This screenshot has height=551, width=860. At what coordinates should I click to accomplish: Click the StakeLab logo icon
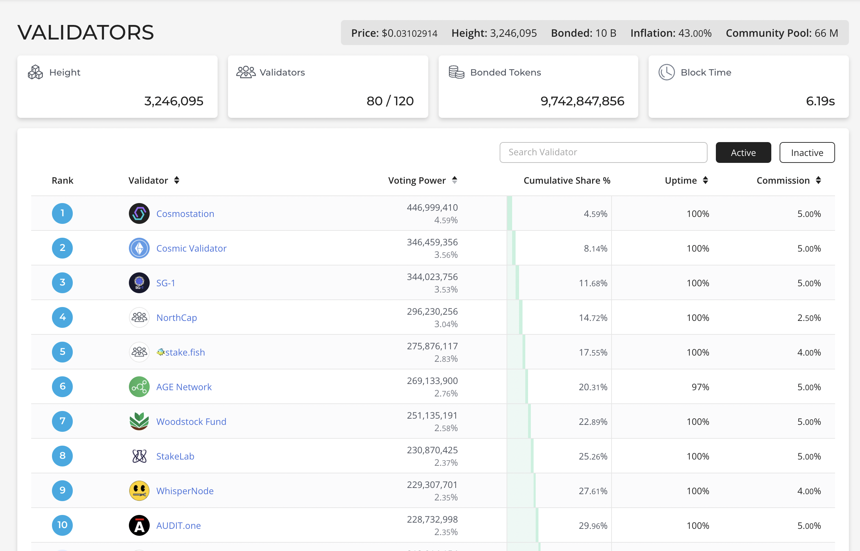139,456
